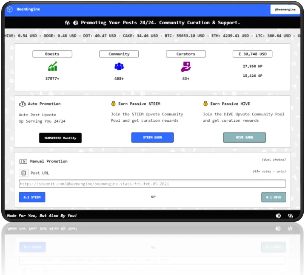Click the Earn Passive STEEM money bag icon

point(114,104)
